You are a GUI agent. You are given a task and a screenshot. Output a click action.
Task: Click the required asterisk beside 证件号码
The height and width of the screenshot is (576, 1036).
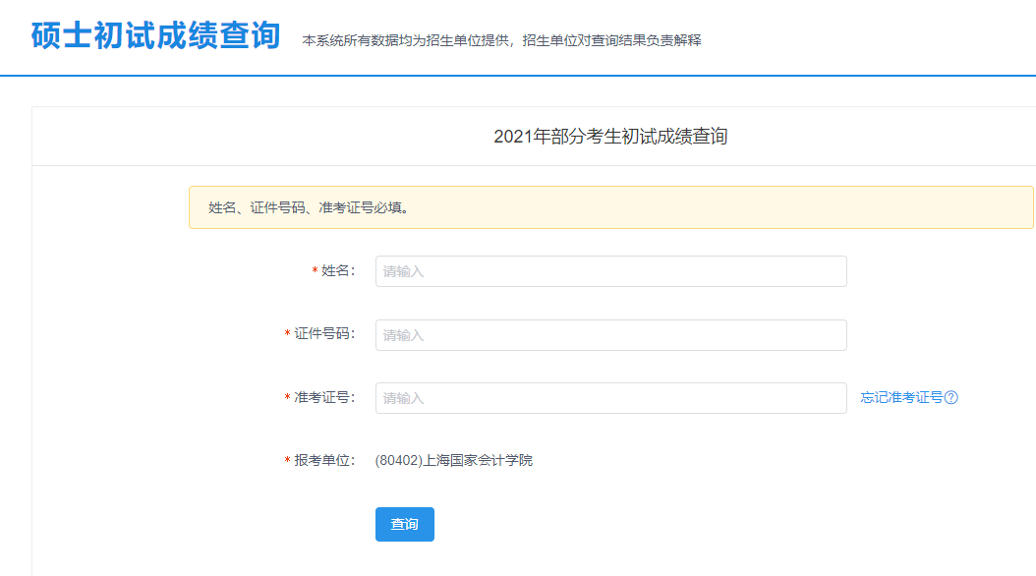286,334
